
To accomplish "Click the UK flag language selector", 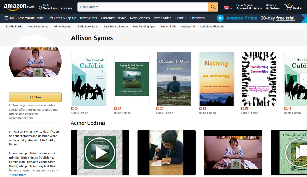I will point(228,8).
